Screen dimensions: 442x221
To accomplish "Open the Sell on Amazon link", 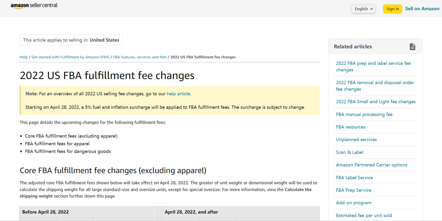I will tap(422, 9).
